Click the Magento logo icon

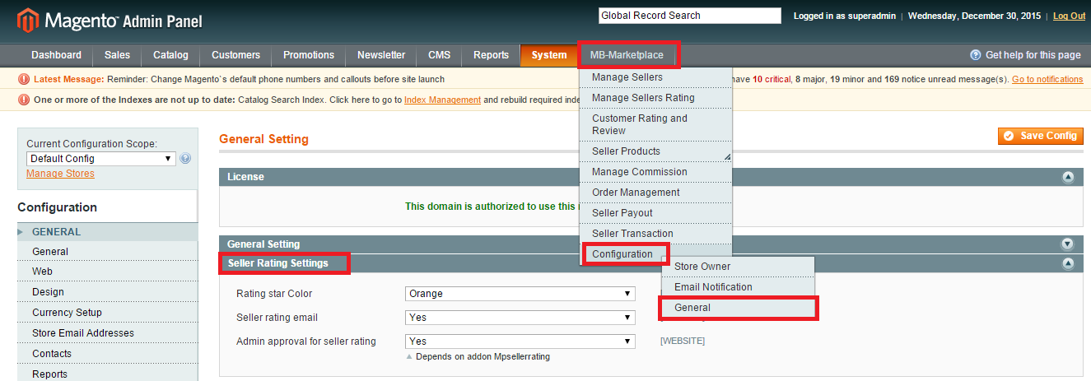[x=27, y=19]
